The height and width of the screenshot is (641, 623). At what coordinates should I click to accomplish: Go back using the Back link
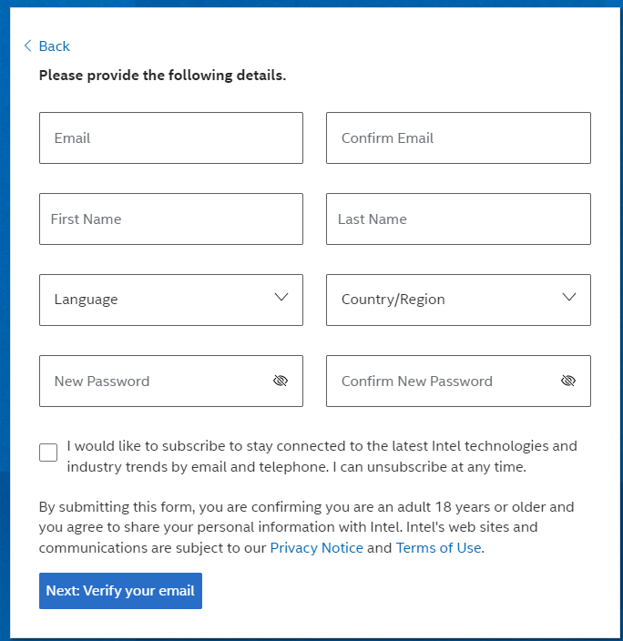click(54, 46)
